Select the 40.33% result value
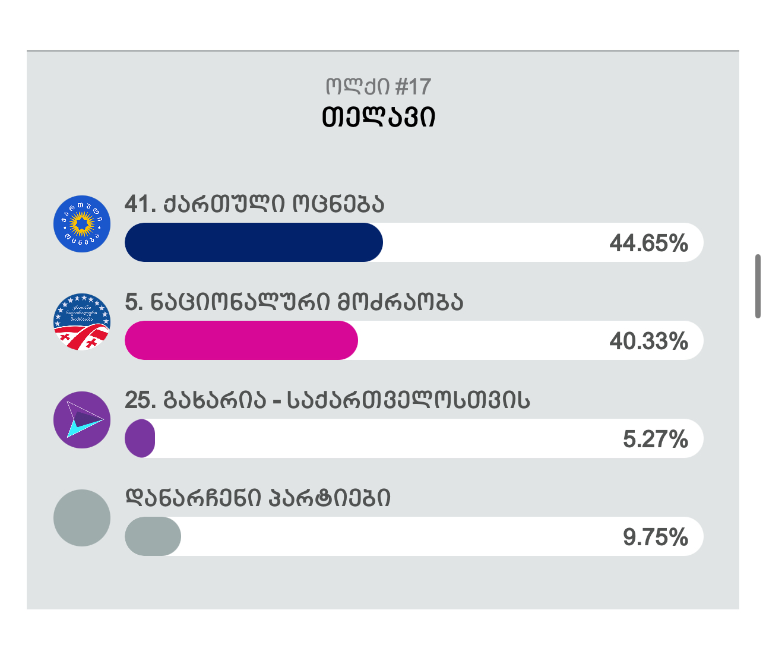 (x=648, y=341)
